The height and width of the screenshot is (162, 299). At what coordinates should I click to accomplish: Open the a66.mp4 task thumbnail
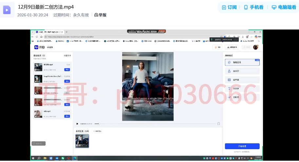click(38, 114)
